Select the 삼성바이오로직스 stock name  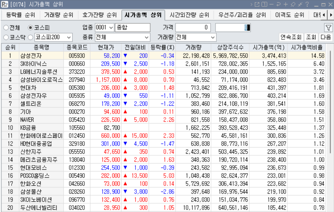41,80
